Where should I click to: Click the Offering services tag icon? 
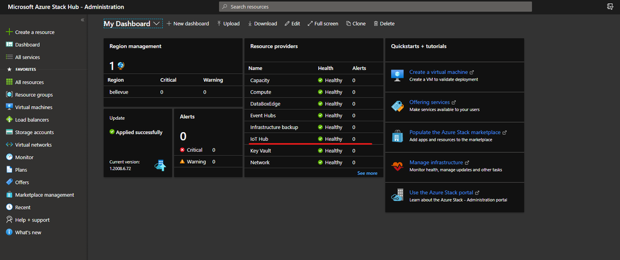[x=397, y=106]
